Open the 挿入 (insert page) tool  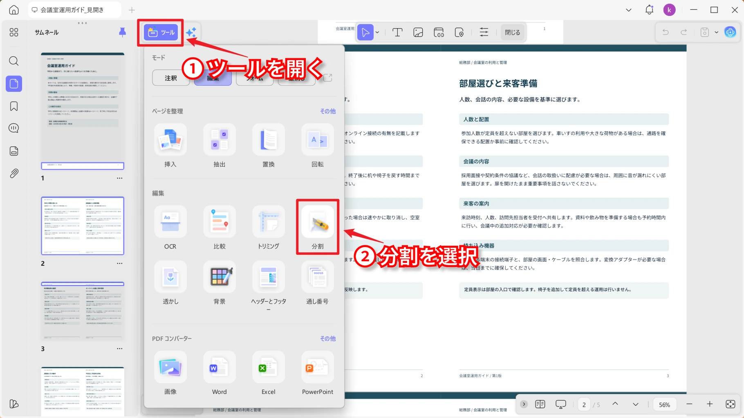point(170,146)
